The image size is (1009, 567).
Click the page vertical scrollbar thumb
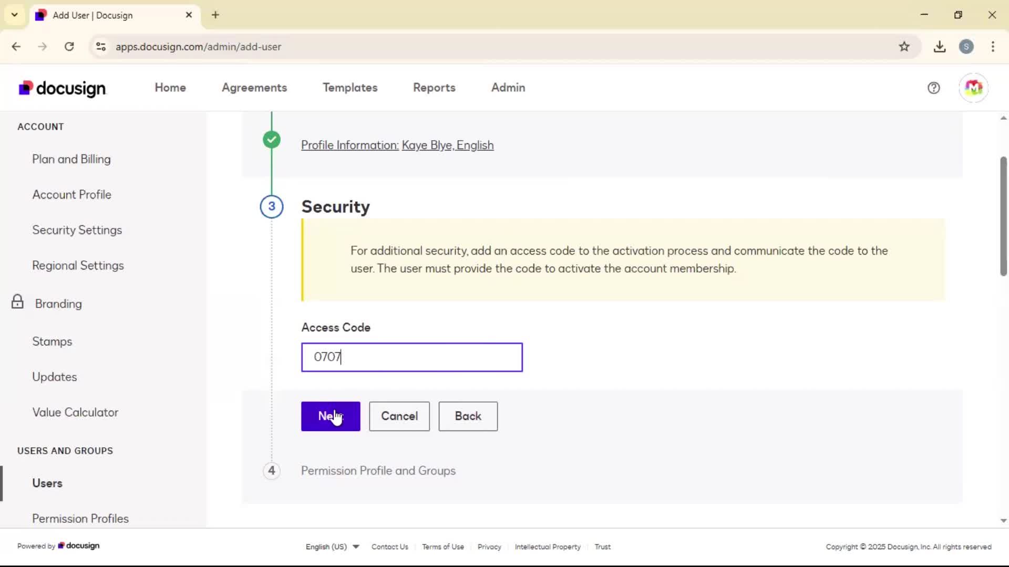pyautogui.click(x=1003, y=216)
